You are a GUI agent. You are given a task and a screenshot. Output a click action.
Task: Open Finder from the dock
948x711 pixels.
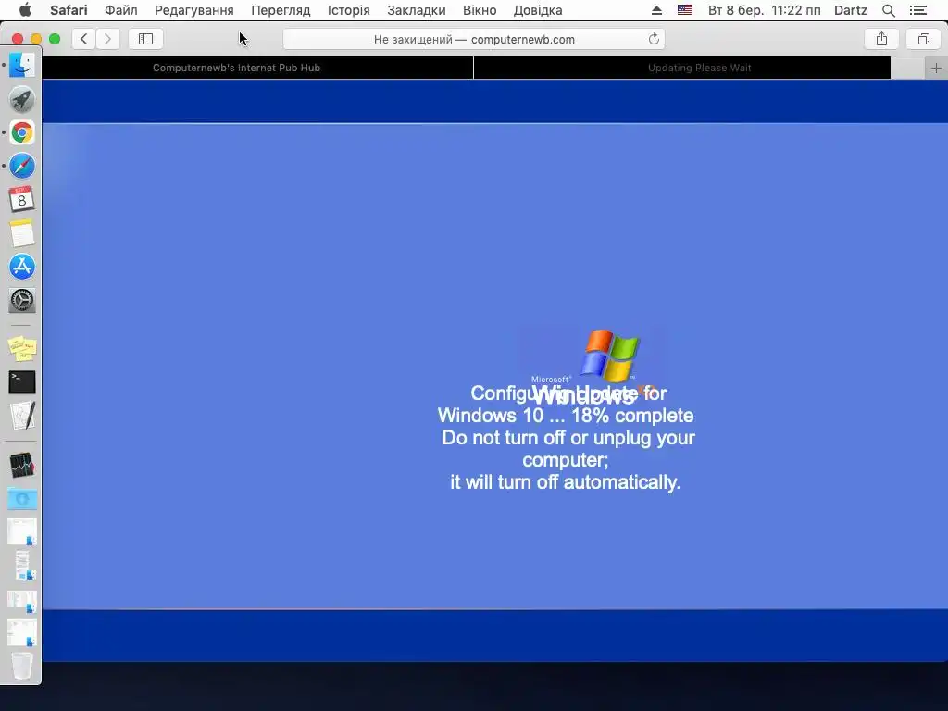pyautogui.click(x=22, y=65)
